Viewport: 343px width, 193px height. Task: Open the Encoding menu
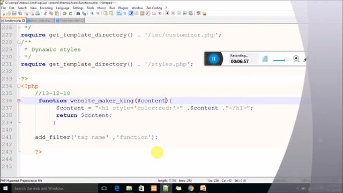[x=46, y=8]
